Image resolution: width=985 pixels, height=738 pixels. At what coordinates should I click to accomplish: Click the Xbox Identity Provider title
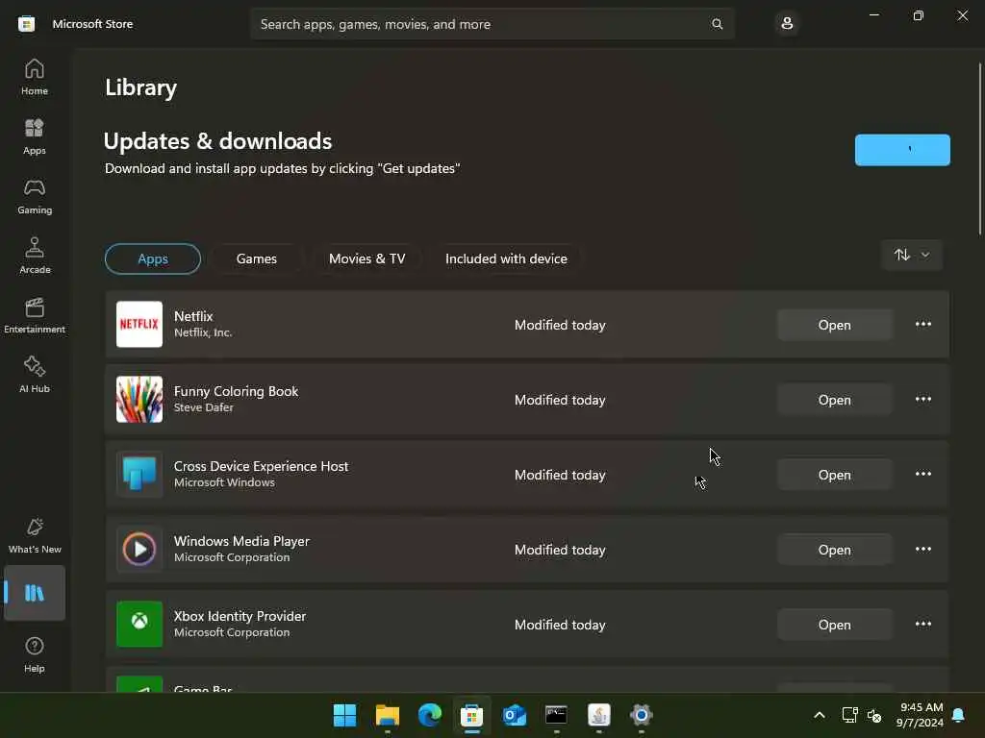click(240, 616)
